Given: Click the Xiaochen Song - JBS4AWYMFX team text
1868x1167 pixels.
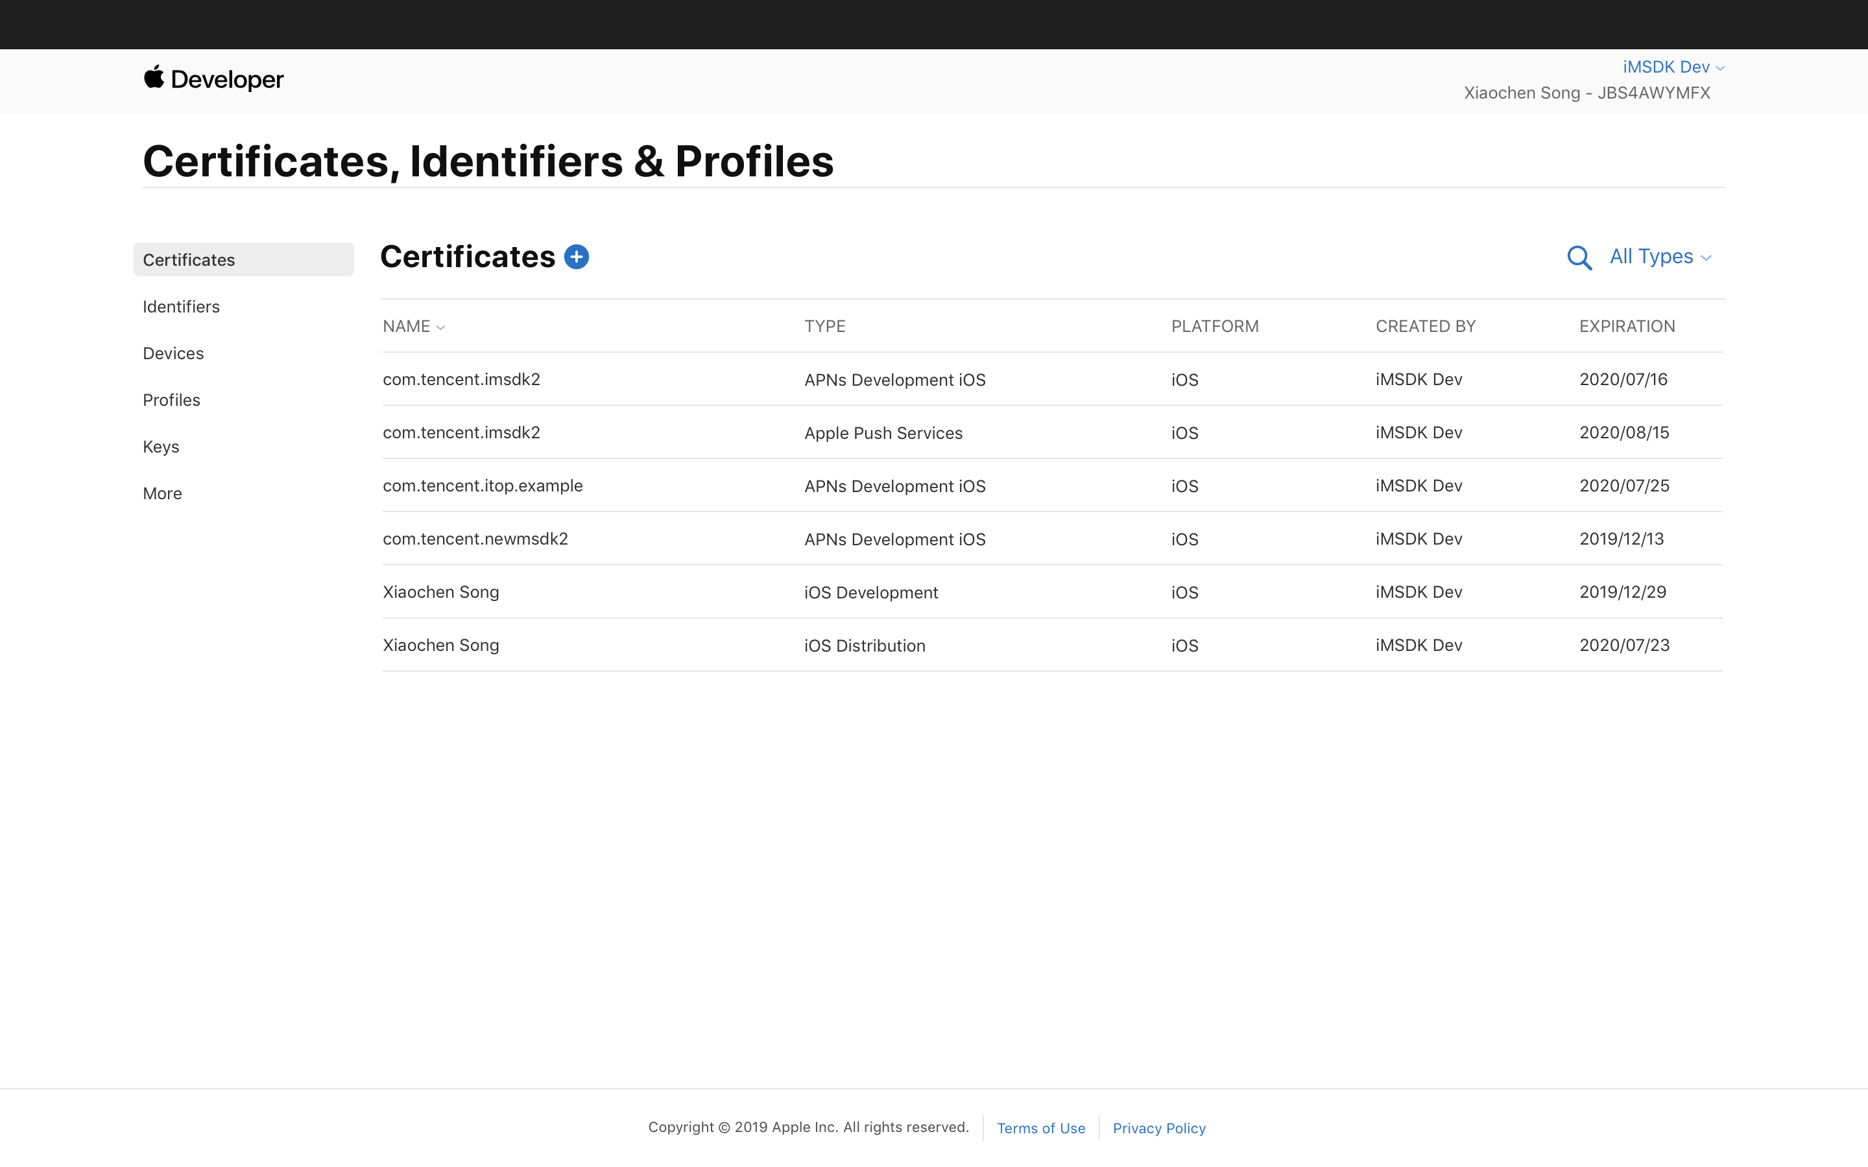Looking at the screenshot, I should coord(1587,93).
